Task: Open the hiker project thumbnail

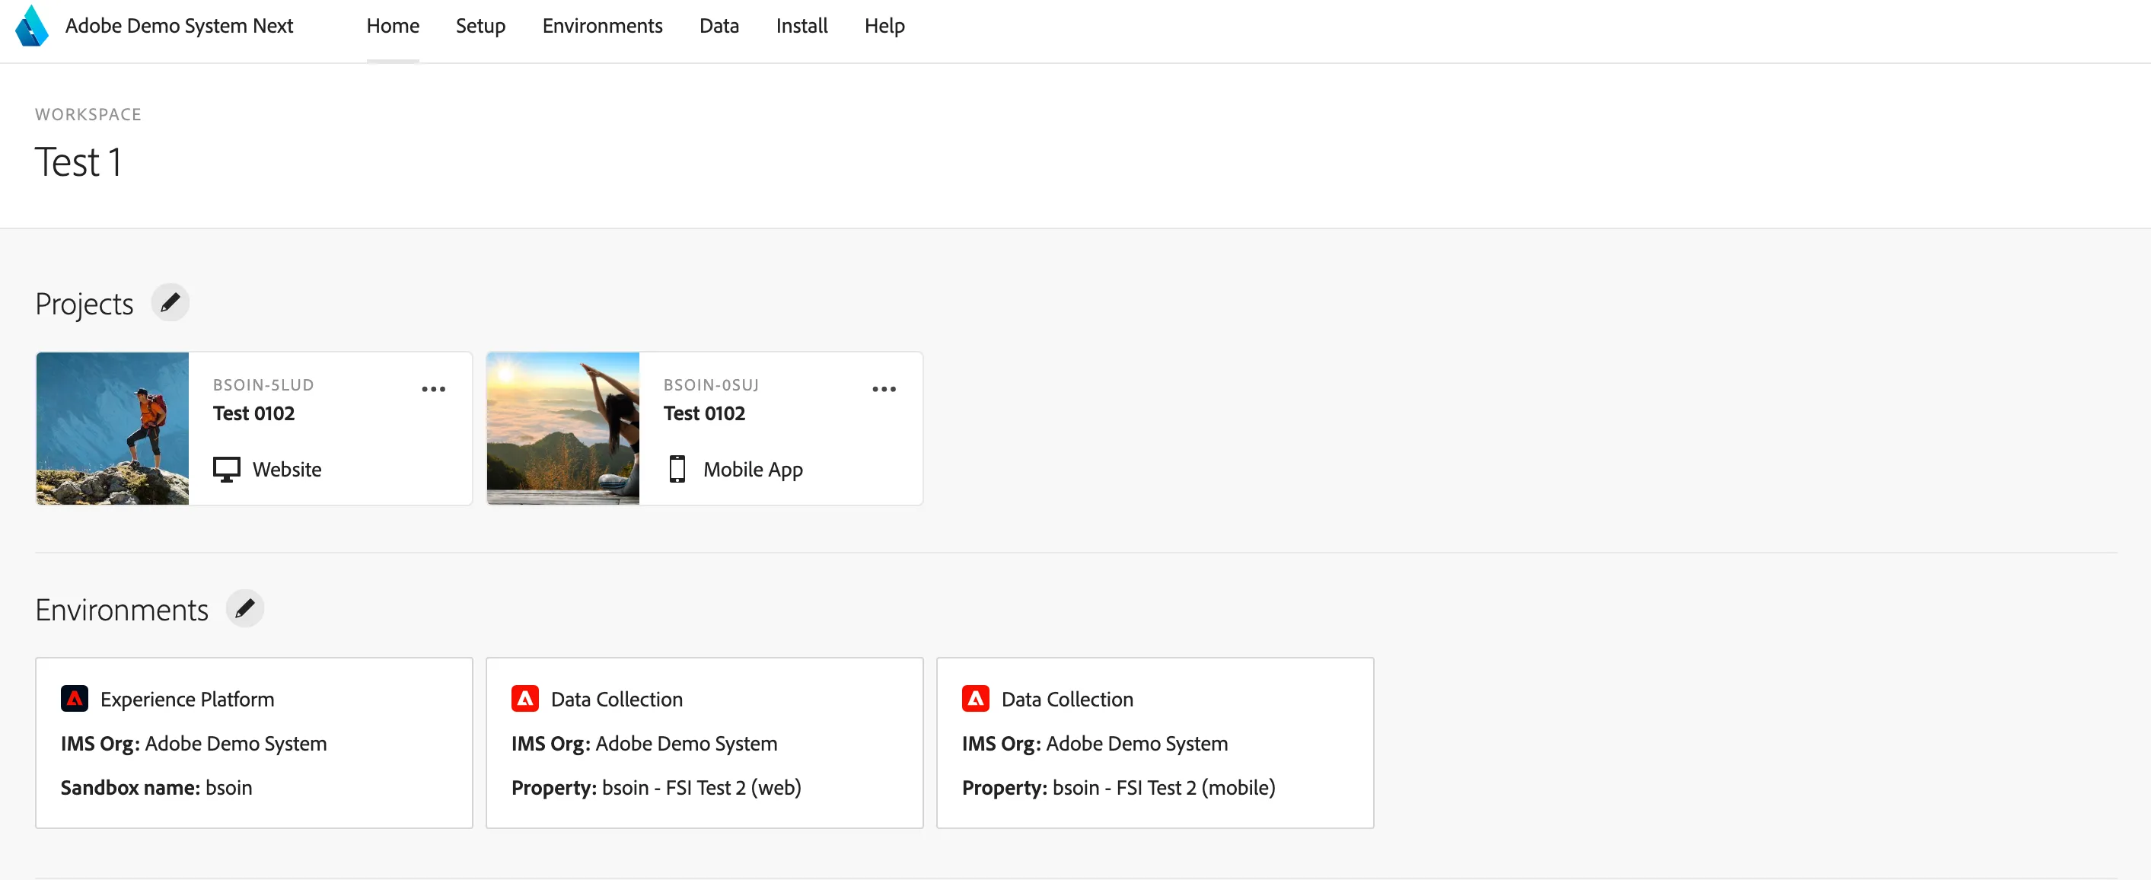Action: (113, 429)
